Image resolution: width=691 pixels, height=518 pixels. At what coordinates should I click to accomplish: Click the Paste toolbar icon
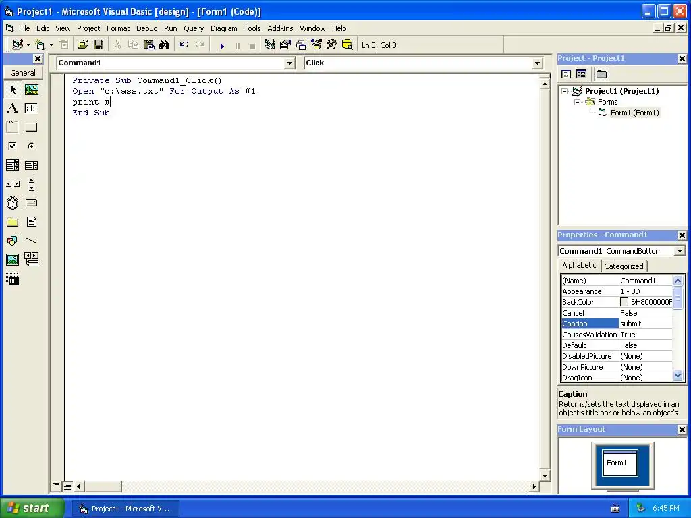[149, 45]
